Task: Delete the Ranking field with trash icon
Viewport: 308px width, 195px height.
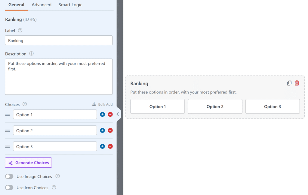Action: pyautogui.click(x=297, y=83)
